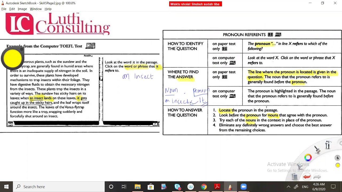Click the red undo arrow

tap(307, 177)
